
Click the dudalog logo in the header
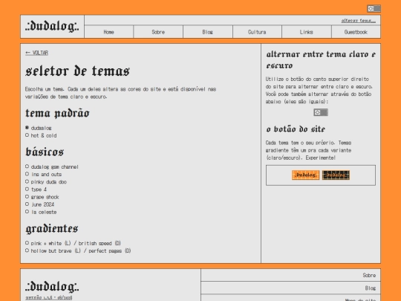click(52, 26)
